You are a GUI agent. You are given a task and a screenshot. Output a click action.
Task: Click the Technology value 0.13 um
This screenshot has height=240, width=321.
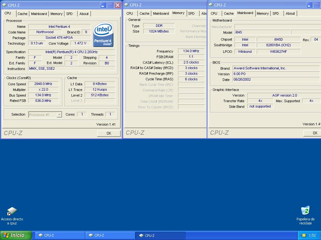click(x=37, y=43)
